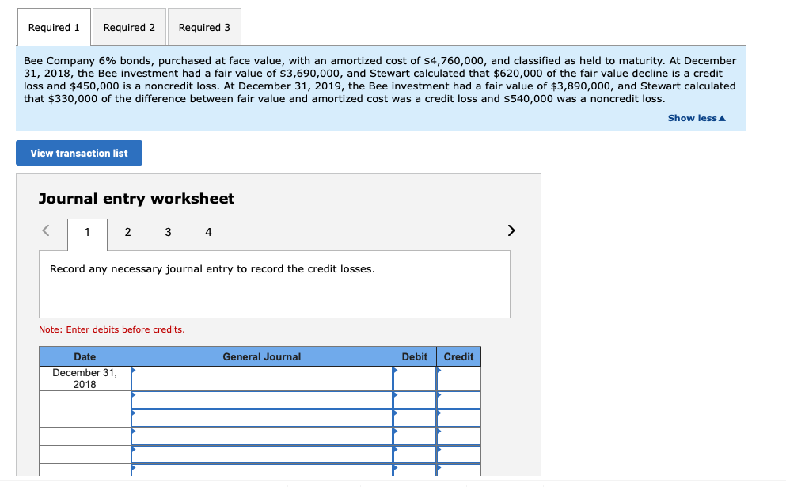Select journal entry 1 tab
This screenshot has height=487, width=786.
tap(87, 232)
